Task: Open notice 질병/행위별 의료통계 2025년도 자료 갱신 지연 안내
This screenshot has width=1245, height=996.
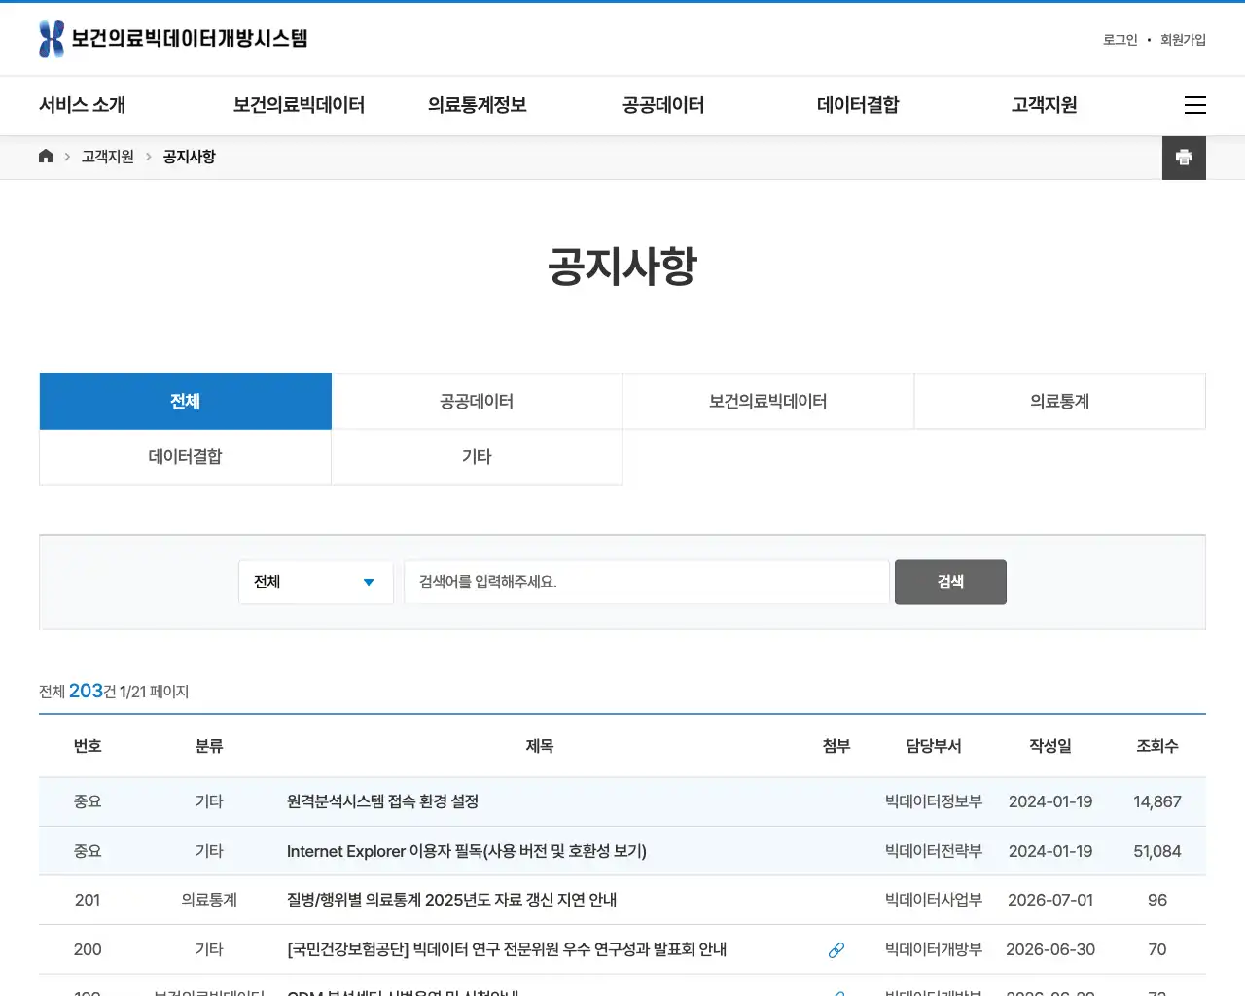Action: click(x=451, y=900)
